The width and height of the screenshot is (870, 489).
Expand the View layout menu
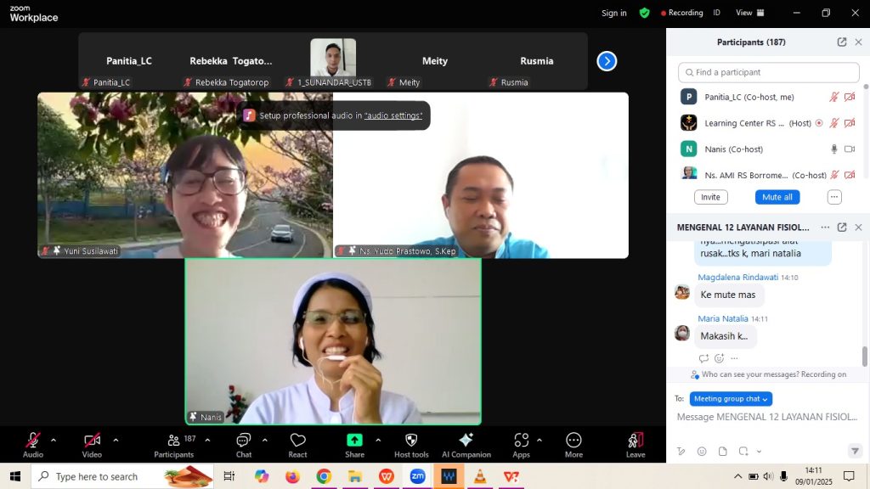(x=749, y=13)
